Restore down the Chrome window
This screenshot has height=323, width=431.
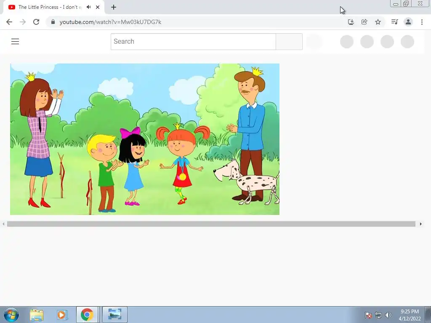406,3
